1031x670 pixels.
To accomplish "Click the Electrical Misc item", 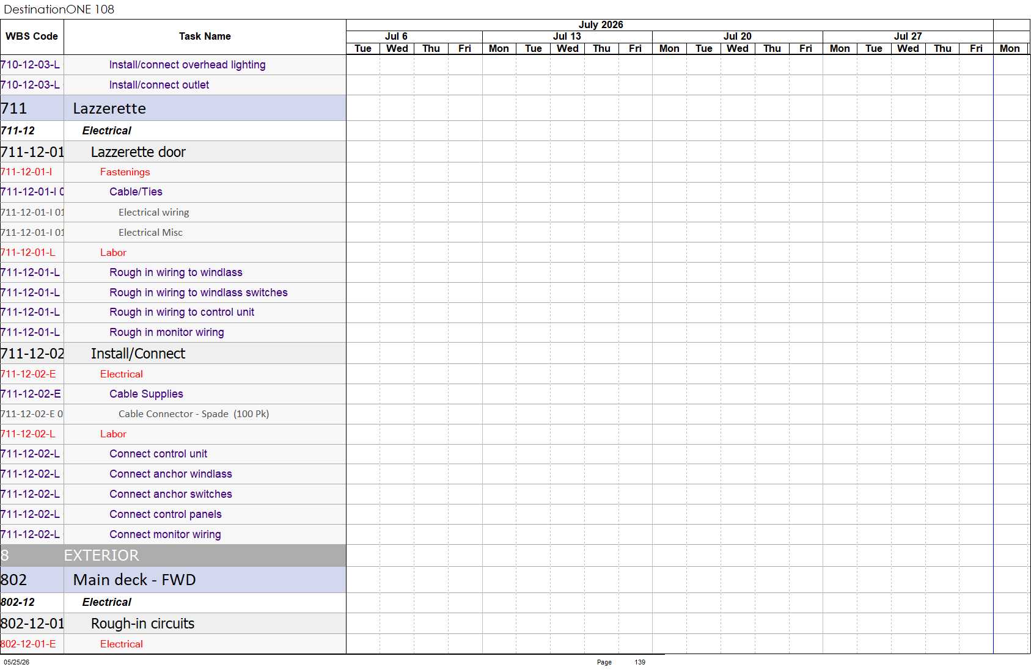I will (150, 233).
